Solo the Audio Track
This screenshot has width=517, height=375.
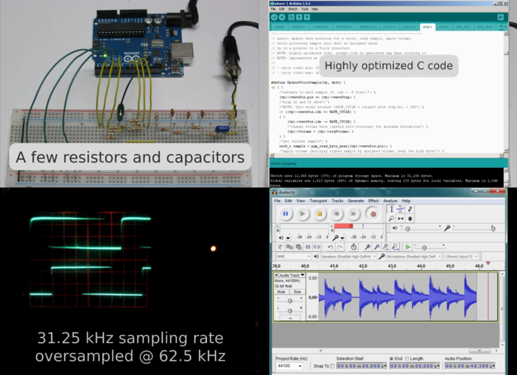(x=297, y=292)
